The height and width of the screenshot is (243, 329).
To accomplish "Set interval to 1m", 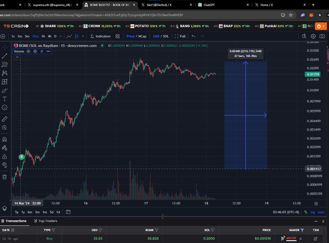I will (x=20, y=36).
